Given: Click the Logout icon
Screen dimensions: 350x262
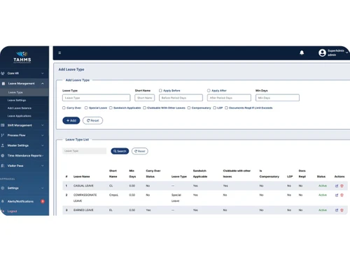Looking at the screenshot, I should [x=3, y=211].
